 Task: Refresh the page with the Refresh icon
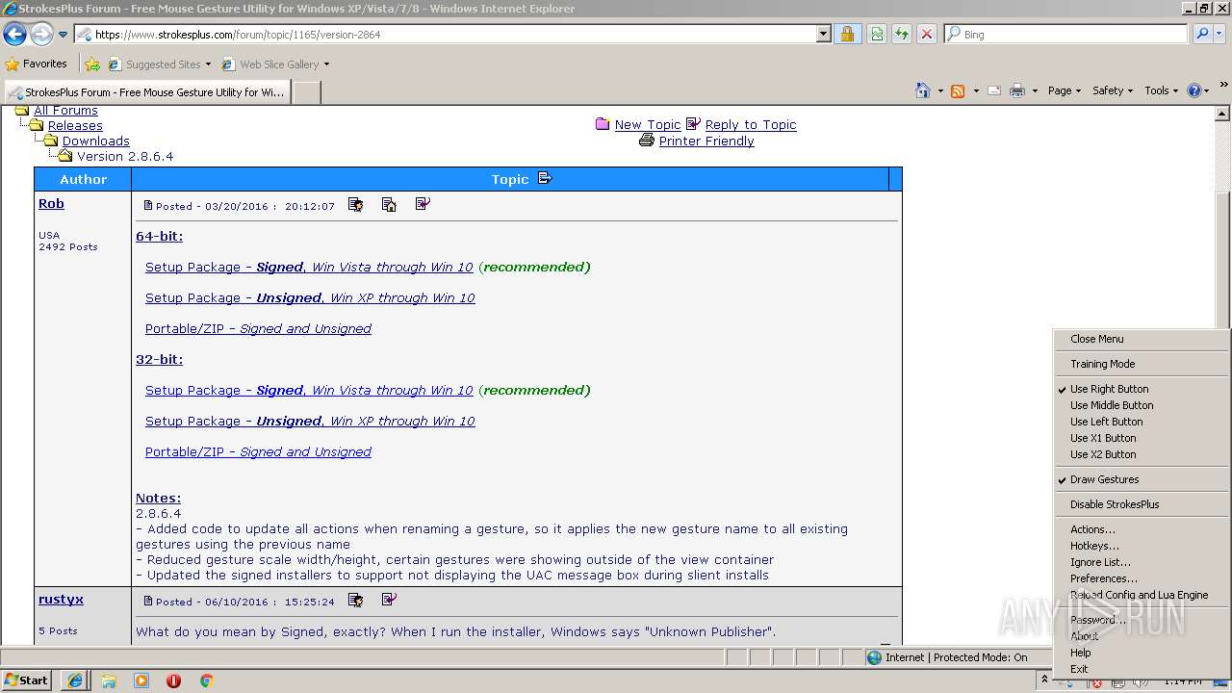(901, 35)
